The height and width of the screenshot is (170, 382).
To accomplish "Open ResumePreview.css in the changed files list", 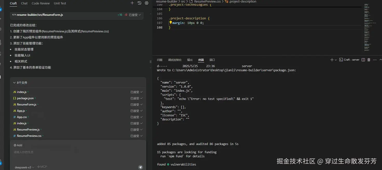I will click(x=29, y=136).
